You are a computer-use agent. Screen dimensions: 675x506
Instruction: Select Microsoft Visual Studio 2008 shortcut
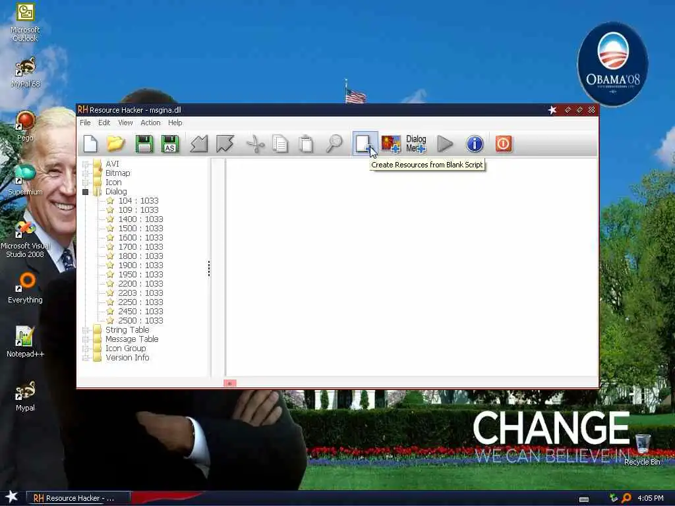pyautogui.click(x=25, y=239)
